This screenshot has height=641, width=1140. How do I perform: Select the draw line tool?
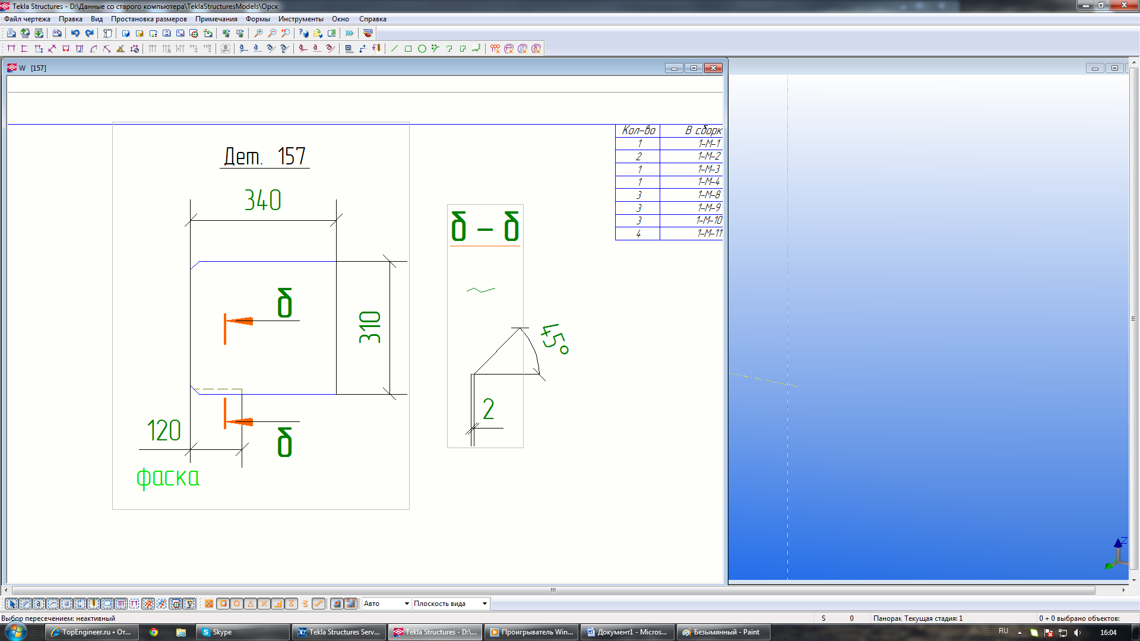coord(394,49)
